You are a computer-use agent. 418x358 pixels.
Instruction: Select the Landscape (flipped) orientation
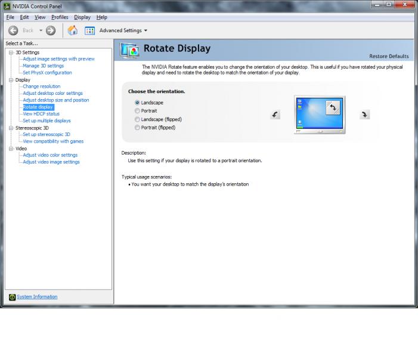point(138,119)
